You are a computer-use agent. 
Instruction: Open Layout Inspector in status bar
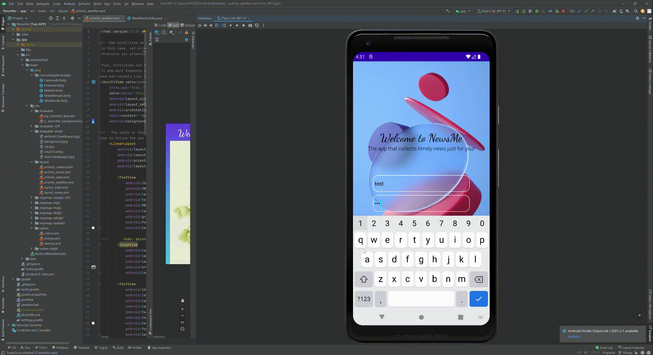tap(631, 348)
